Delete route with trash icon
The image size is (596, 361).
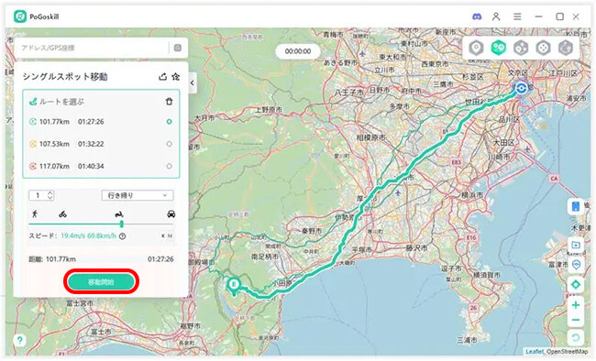[169, 102]
